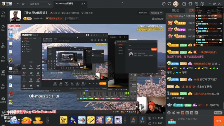Toggle the 粉 chat mode button
The image size is (224, 126).
[183, 113]
